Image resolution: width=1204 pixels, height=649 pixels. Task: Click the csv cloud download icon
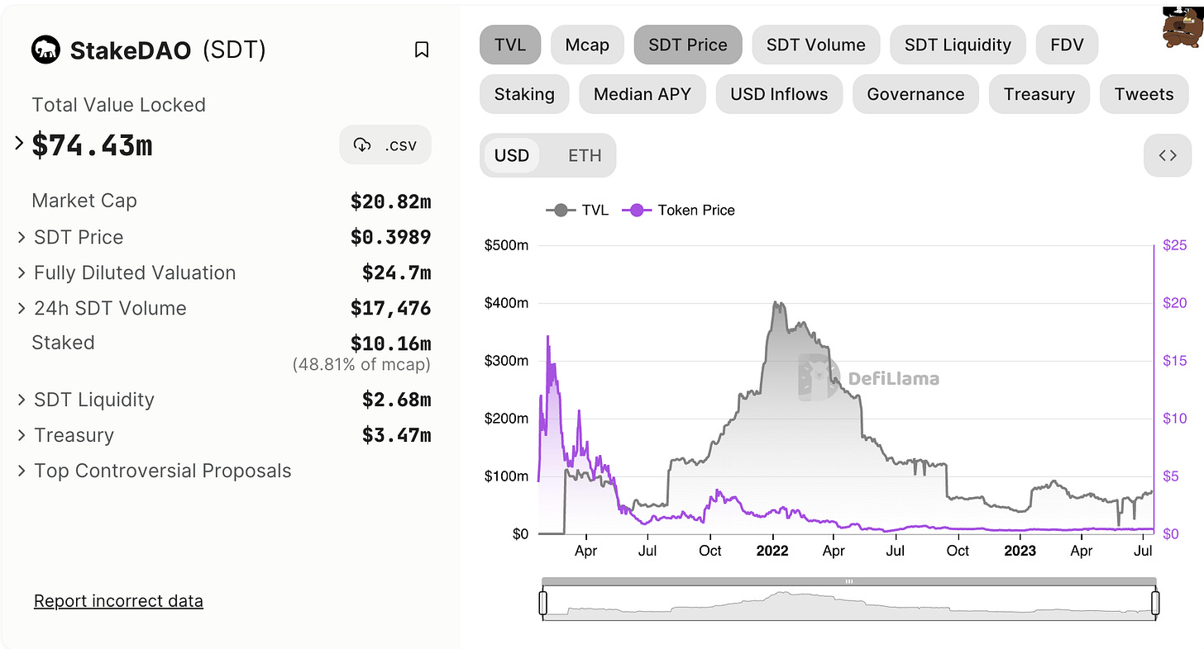[x=361, y=144]
